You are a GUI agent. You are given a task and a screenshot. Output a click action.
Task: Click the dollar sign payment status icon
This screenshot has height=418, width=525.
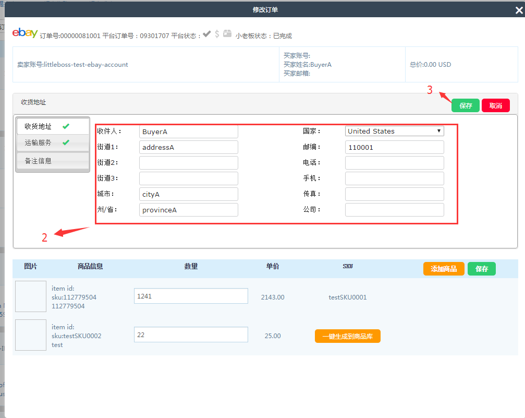coord(217,34)
